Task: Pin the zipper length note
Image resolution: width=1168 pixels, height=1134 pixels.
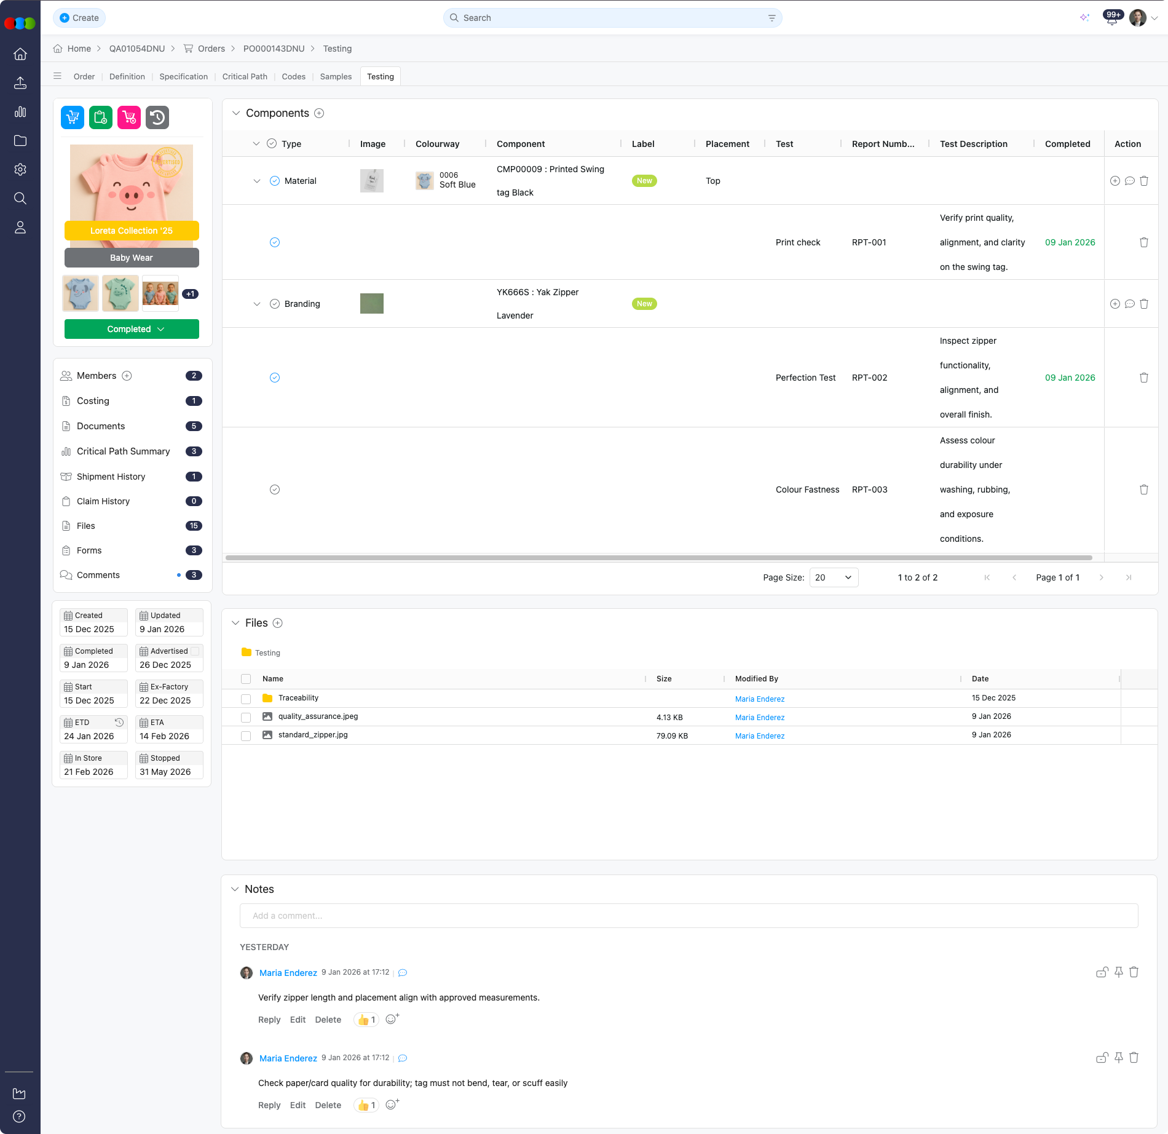Action: coord(1118,972)
